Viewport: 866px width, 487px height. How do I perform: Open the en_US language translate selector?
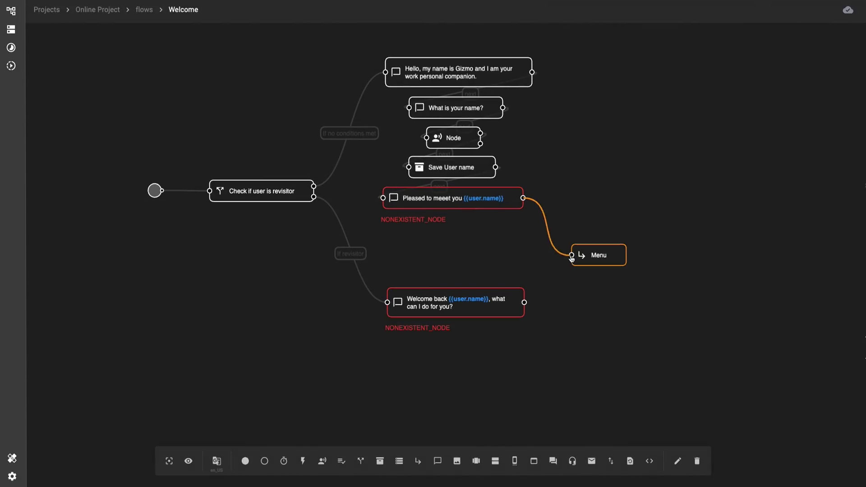click(x=217, y=462)
